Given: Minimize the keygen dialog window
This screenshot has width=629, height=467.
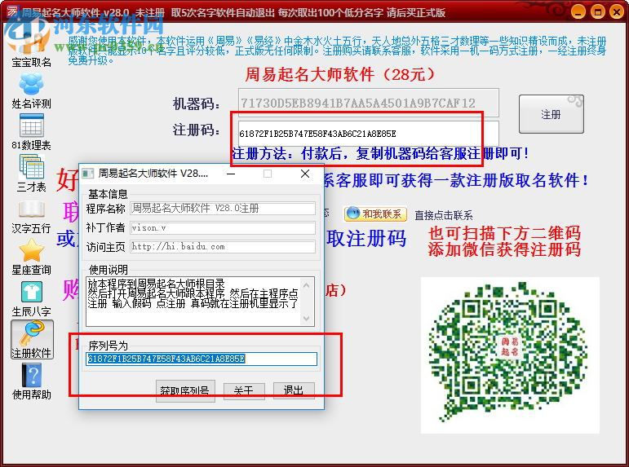Looking at the screenshot, I should point(231,174).
